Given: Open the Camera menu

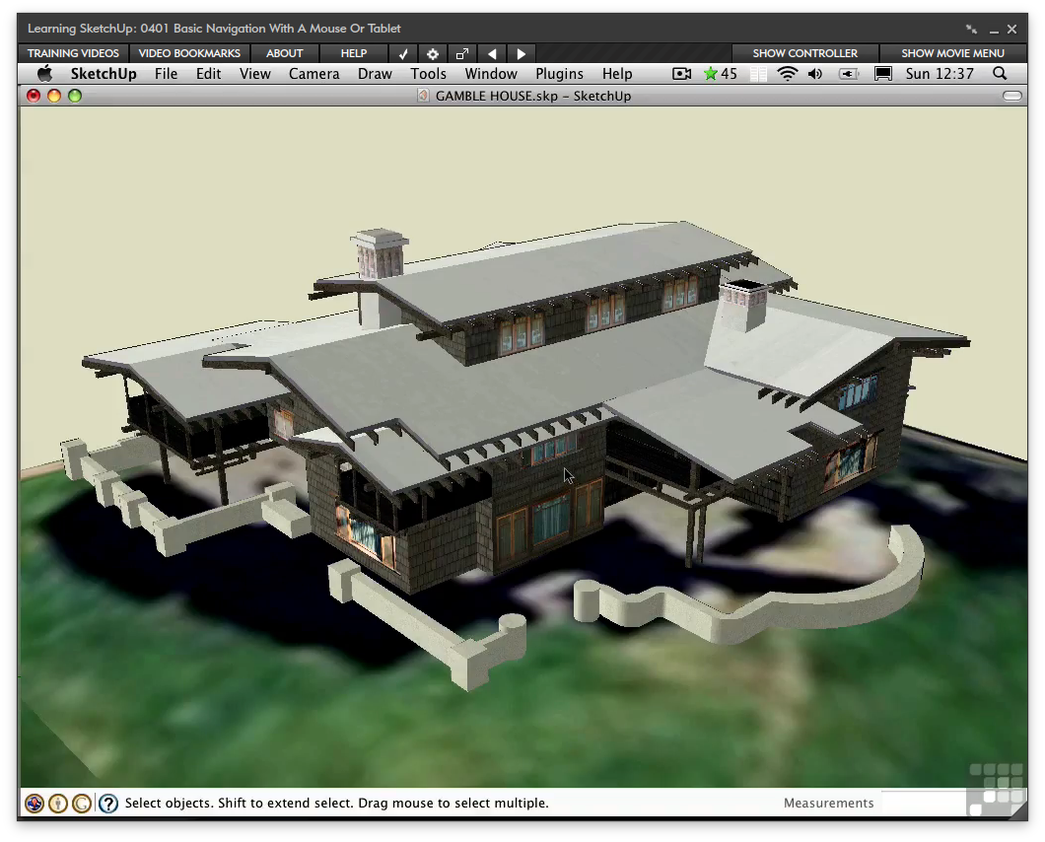Looking at the screenshot, I should click(x=313, y=74).
